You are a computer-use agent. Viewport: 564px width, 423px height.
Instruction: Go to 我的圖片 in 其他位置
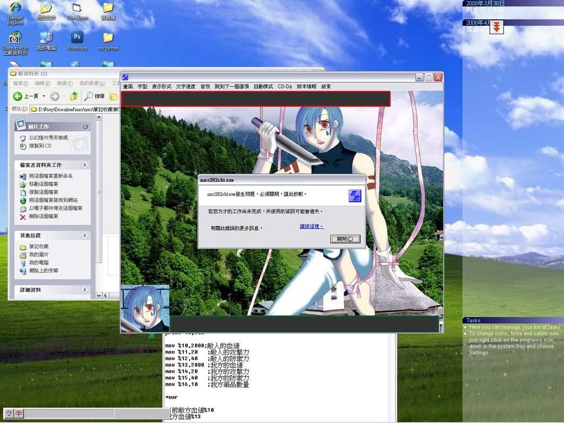pos(34,254)
